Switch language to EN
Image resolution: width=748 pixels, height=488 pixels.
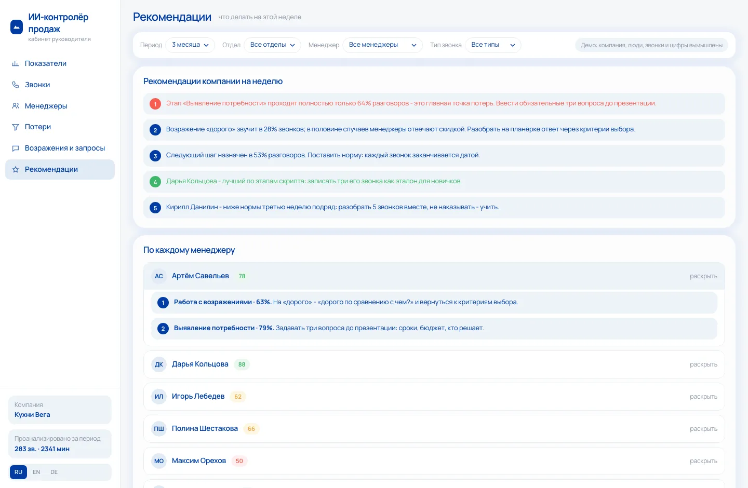pos(36,472)
